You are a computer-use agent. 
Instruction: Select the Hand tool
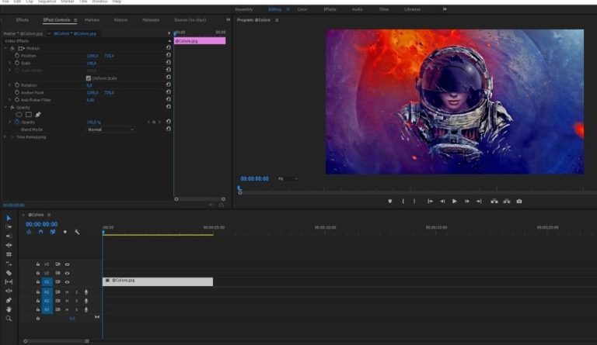9,309
